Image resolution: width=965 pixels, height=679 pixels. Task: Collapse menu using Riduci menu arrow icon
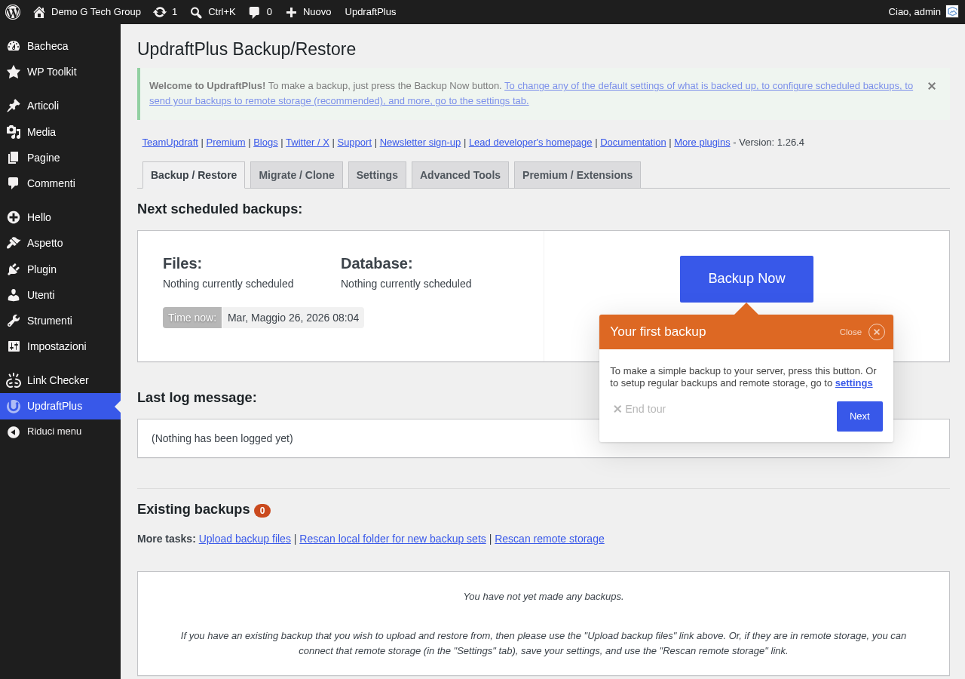click(x=14, y=432)
